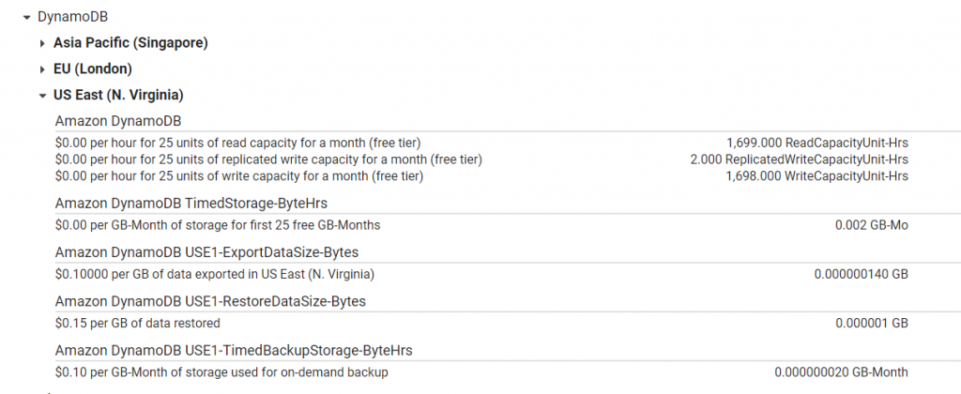Collapse the US East (N. Virginia) arrow
Viewport: 961px width, 394px height.
42,96
